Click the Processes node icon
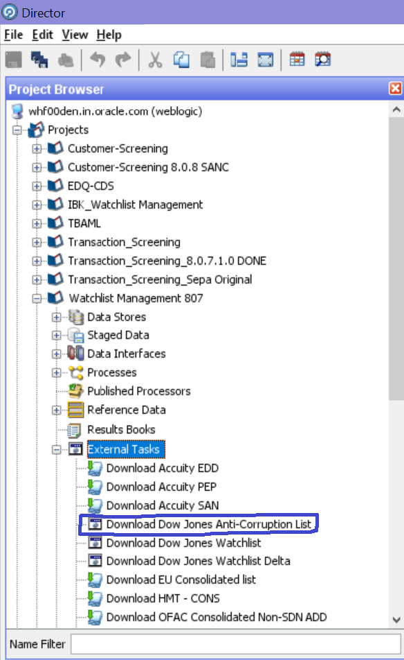 click(76, 372)
